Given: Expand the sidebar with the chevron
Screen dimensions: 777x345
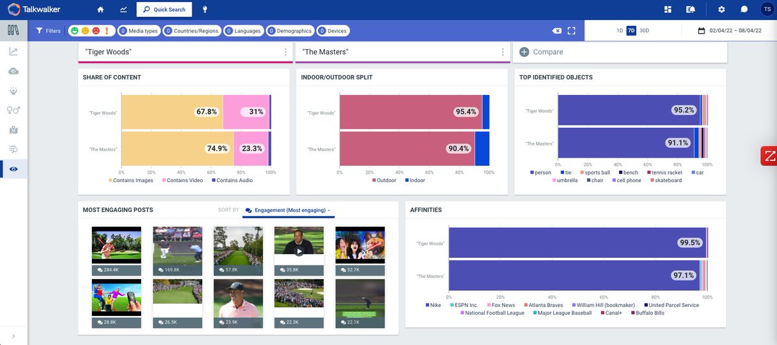Looking at the screenshot, I should (14, 336).
